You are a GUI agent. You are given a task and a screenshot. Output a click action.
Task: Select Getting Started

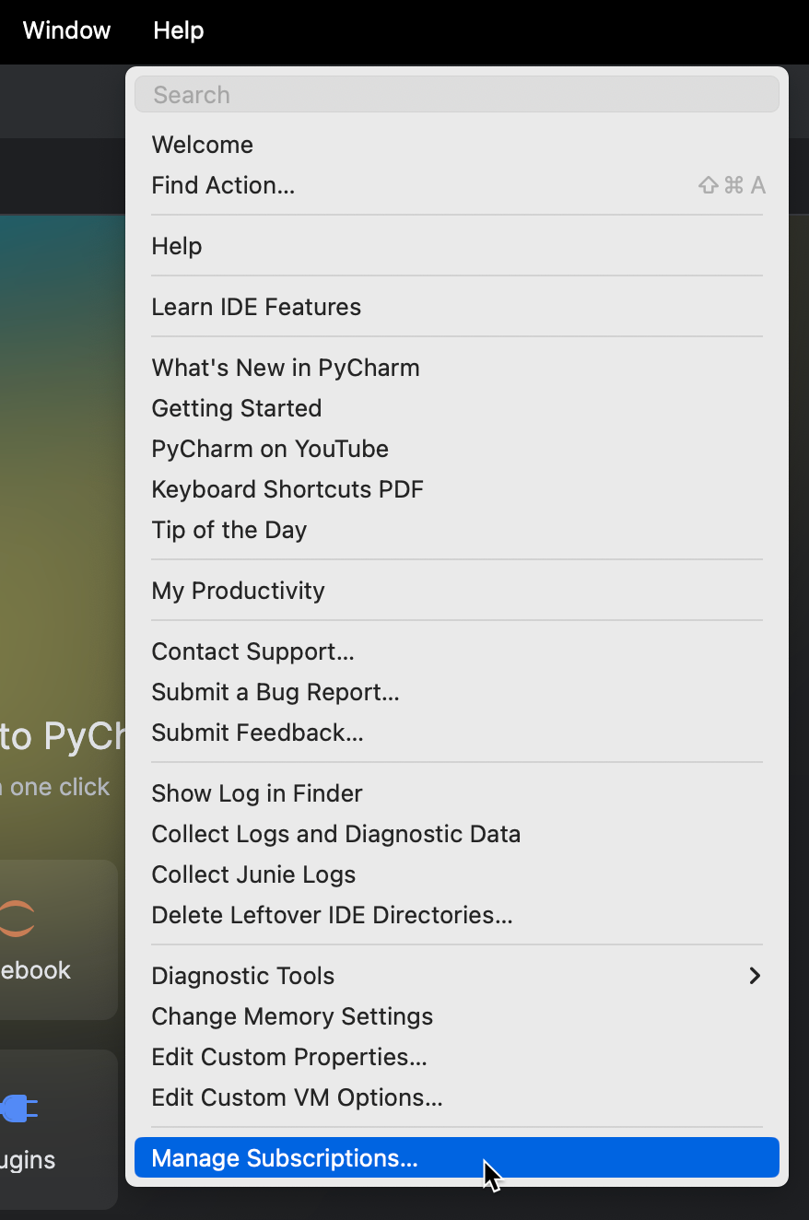tap(236, 407)
